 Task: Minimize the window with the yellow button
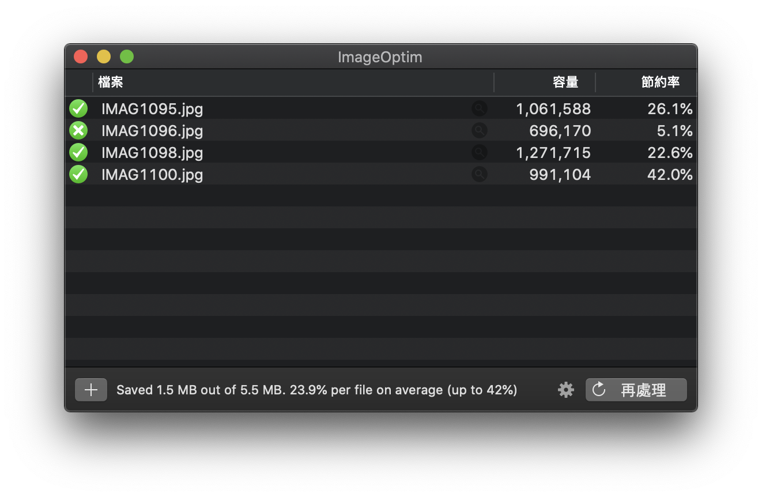pyautogui.click(x=104, y=57)
